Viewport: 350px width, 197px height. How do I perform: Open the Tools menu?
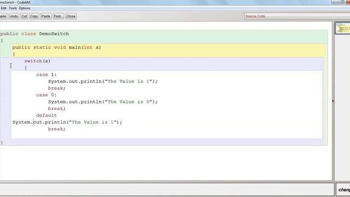tap(13, 8)
